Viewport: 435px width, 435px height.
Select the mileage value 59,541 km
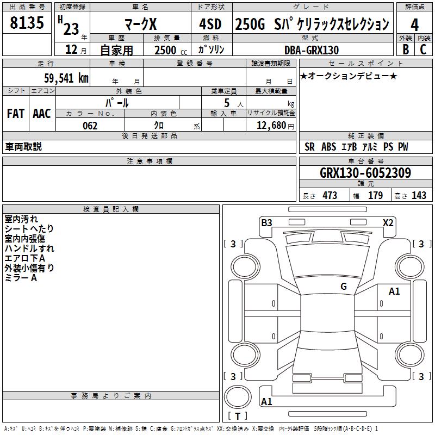[x=66, y=77]
